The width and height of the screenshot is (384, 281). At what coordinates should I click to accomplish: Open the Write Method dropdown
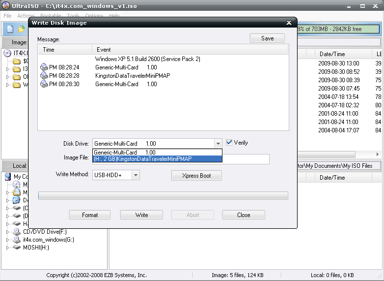click(136, 175)
